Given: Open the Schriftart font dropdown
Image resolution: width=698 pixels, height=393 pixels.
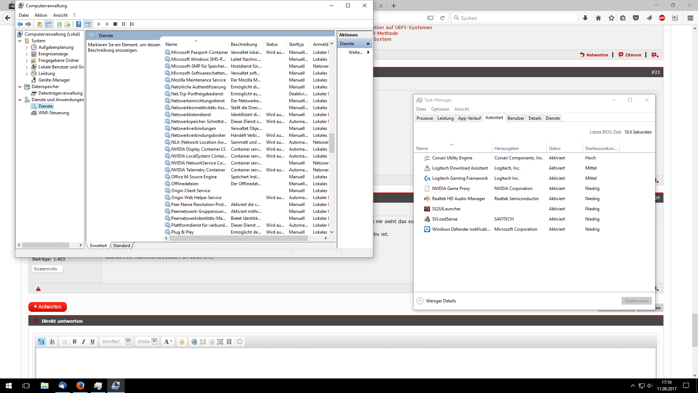Looking at the screenshot, I should tap(128, 341).
